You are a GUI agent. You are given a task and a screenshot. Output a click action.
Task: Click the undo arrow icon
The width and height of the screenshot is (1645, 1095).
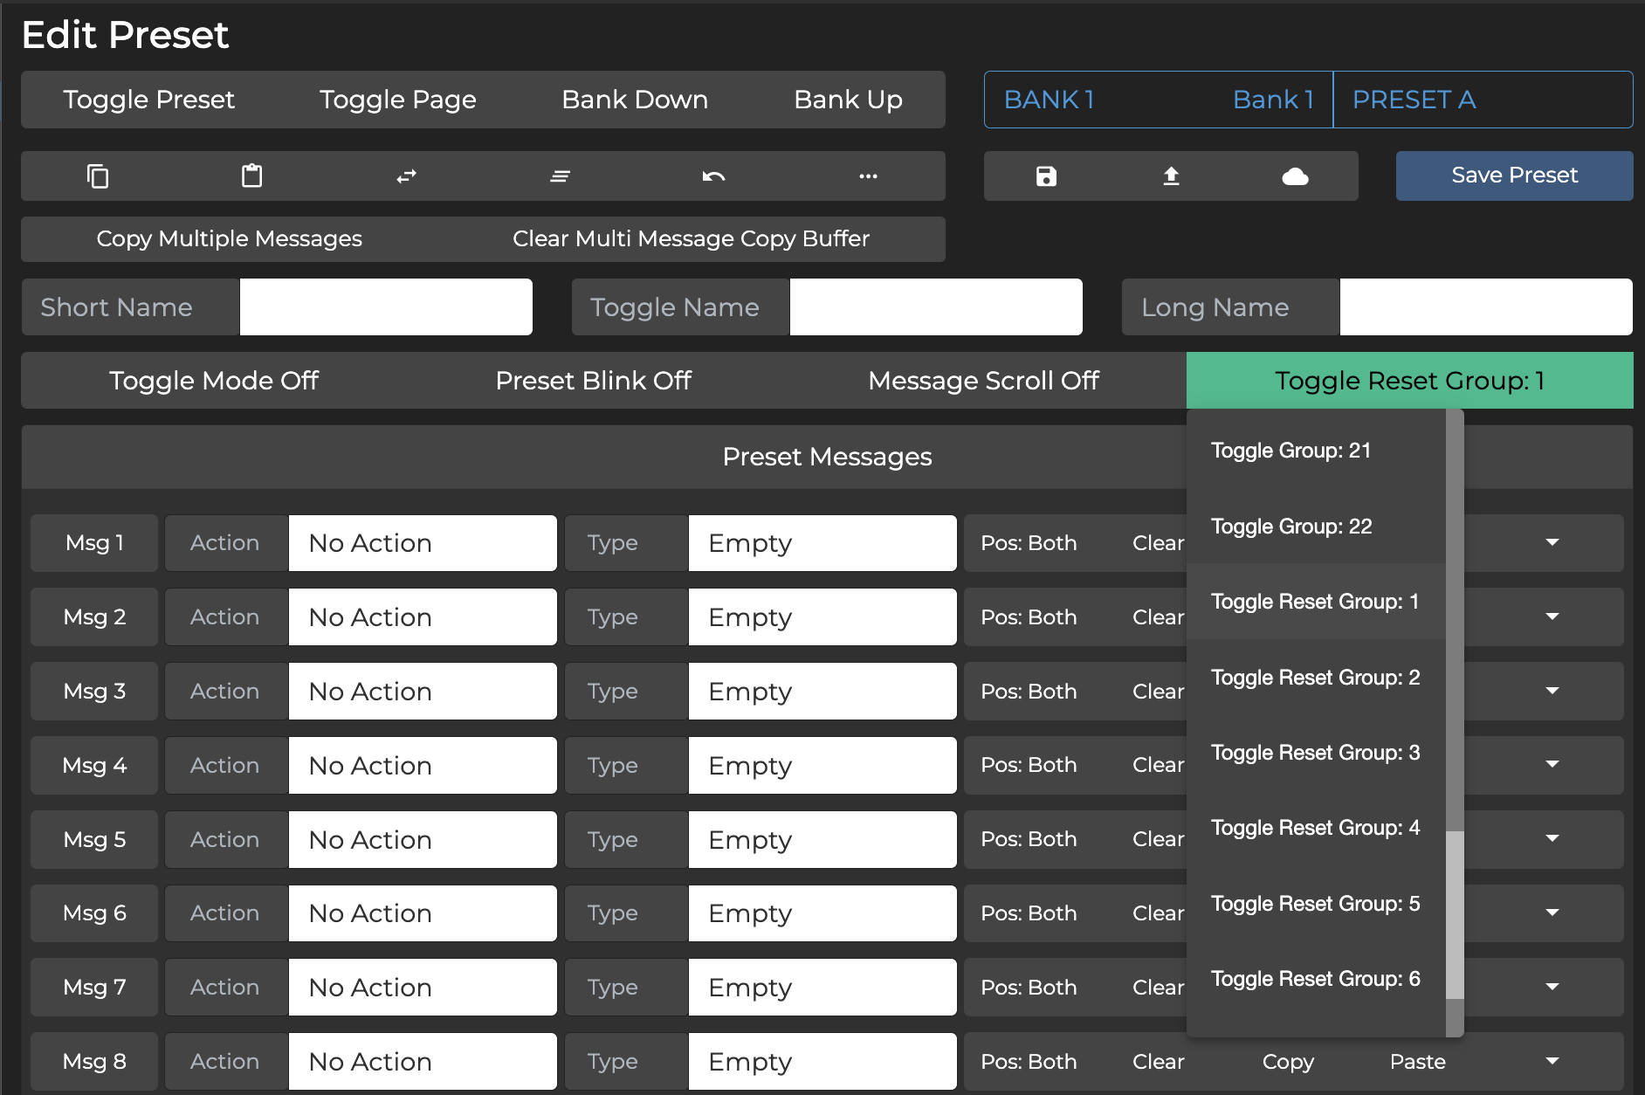click(713, 176)
